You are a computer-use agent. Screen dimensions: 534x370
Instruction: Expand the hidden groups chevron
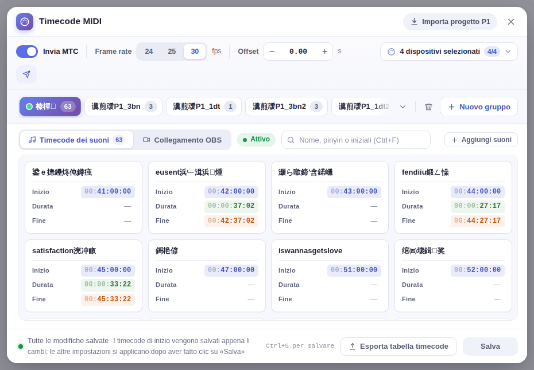point(403,107)
